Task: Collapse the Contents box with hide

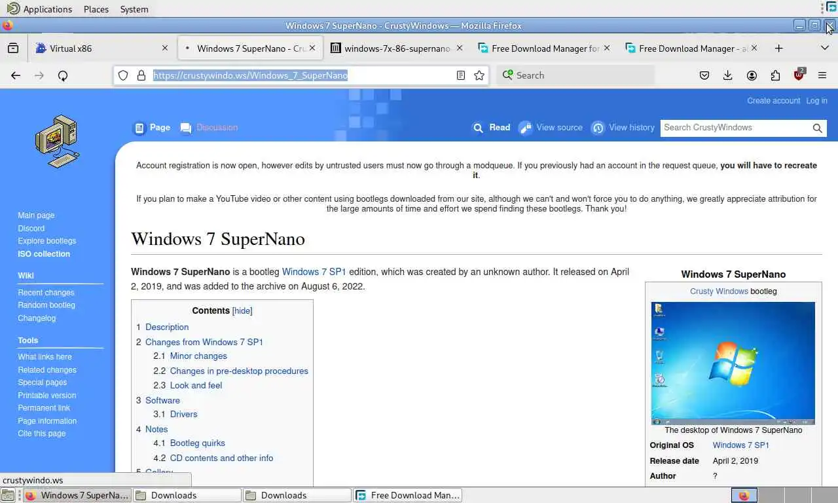Action: [x=242, y=311]
